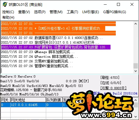Click the log panel scroll up arrow
Viewport: 139px width, 120px height.
click(x=136, y=24)
